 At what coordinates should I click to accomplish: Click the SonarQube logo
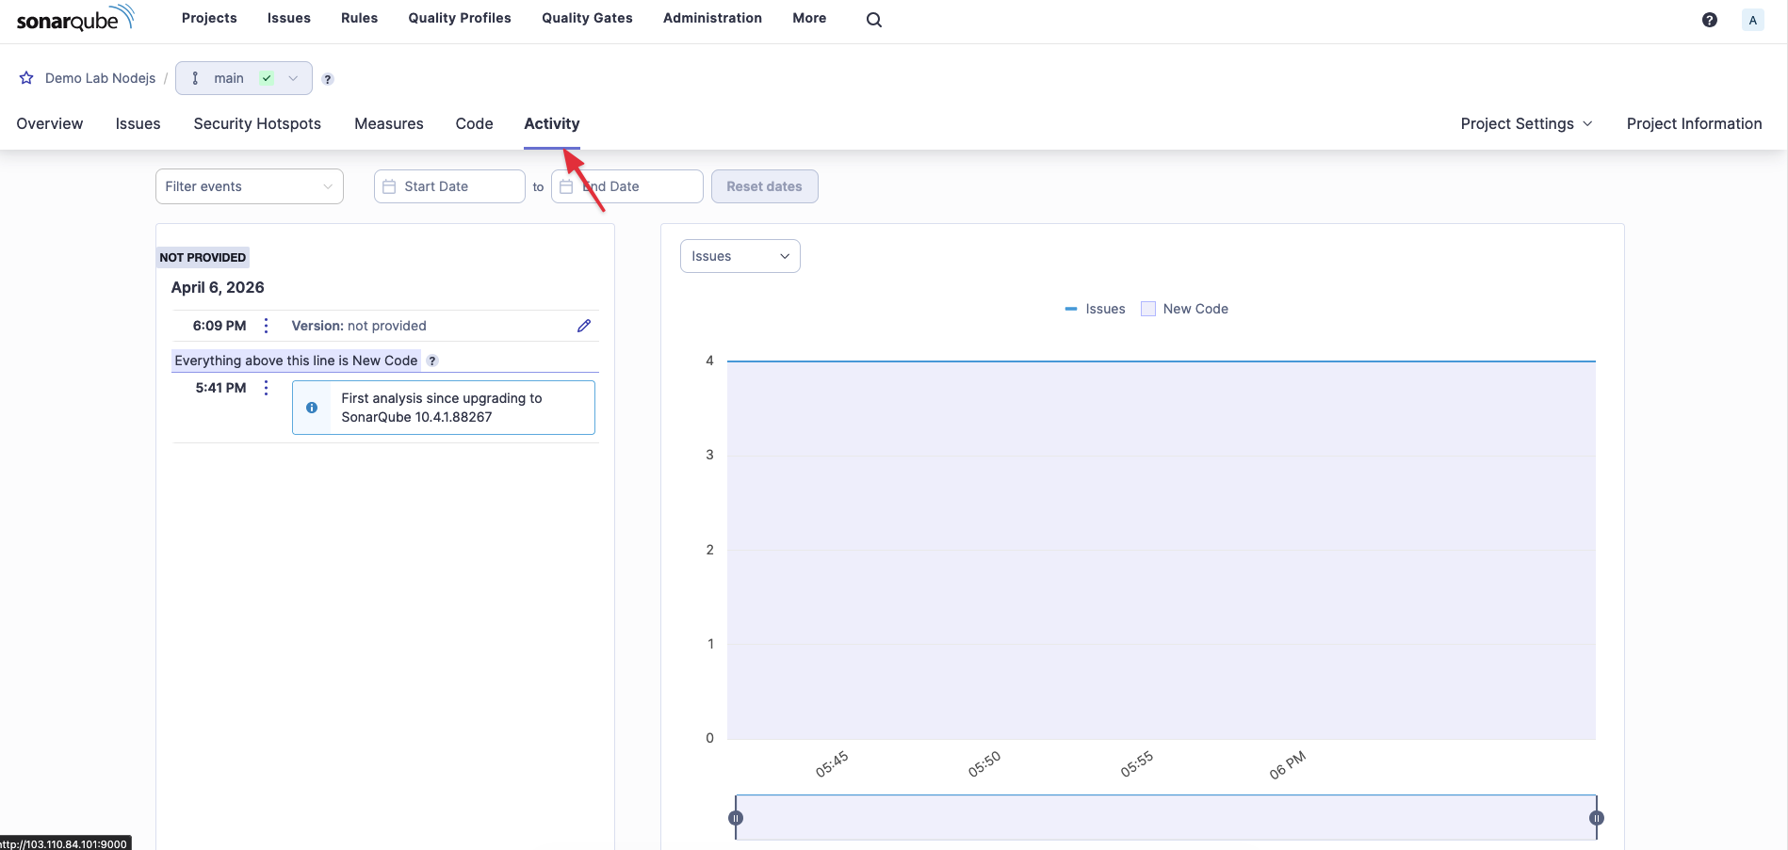click(75, 19)
